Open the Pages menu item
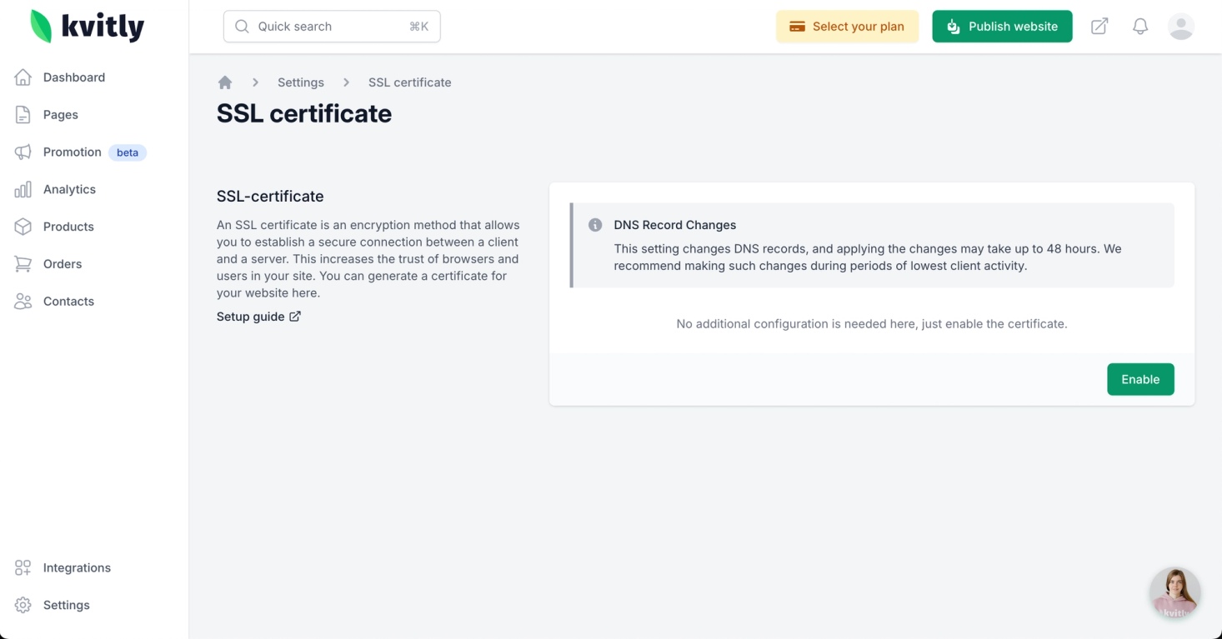Image resolution: width=1222 pixels, height=639 pixels. (60, 115)
